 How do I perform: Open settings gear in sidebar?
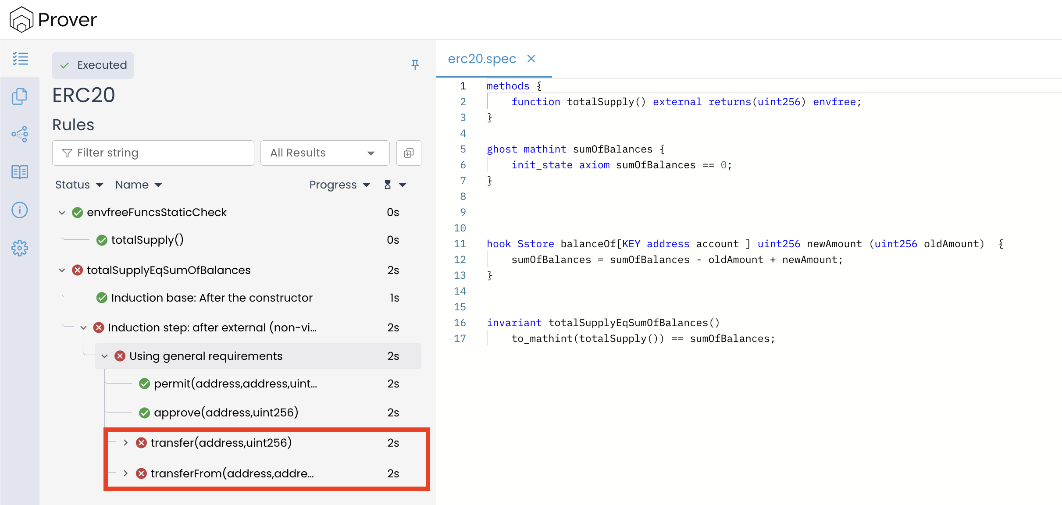(20, 248)
